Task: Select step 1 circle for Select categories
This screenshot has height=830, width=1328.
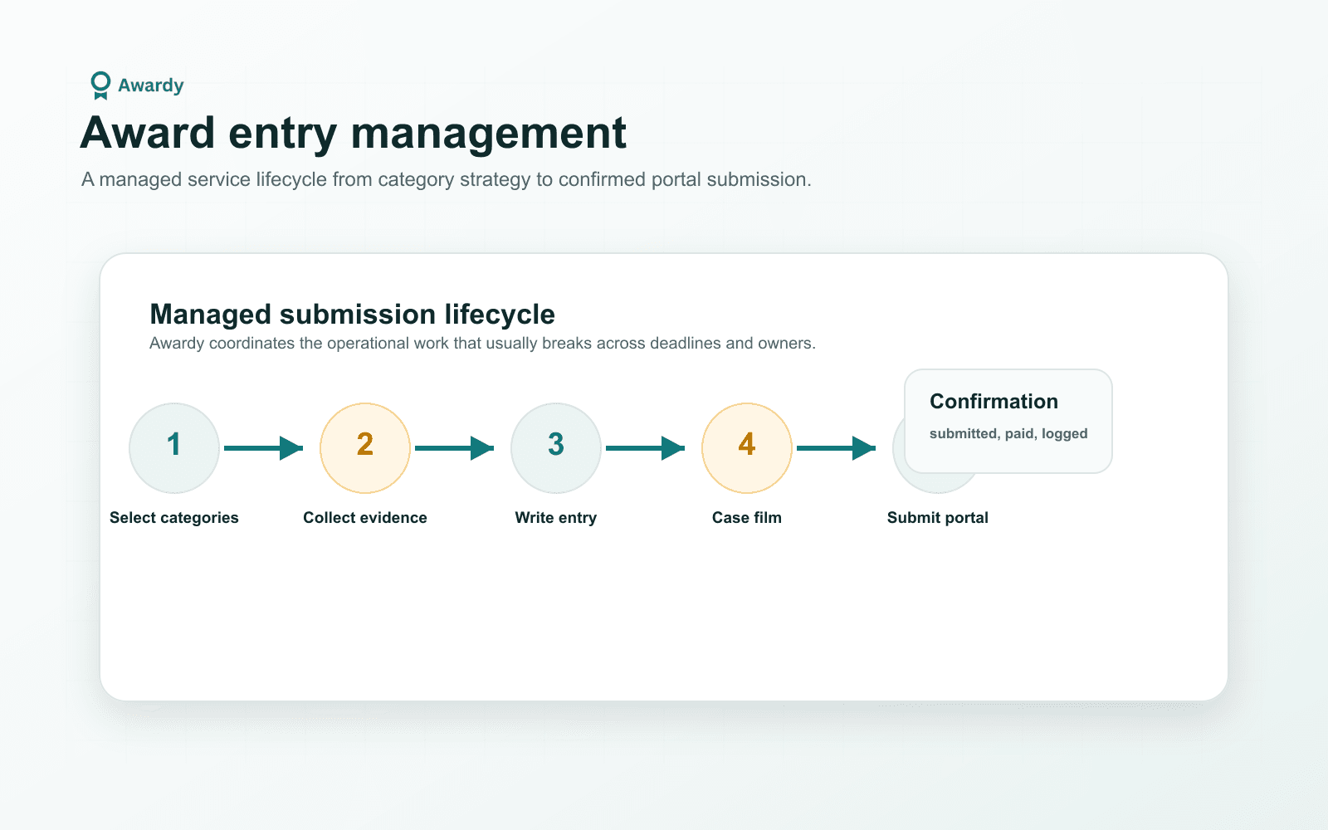Action: (x=174, y=448)
